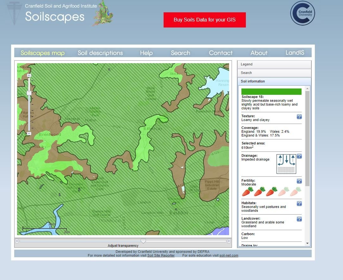Viewport: 343px width, 280px height.
Task: Follow the Soil Site Reporter link
Action: click(161, 256)
